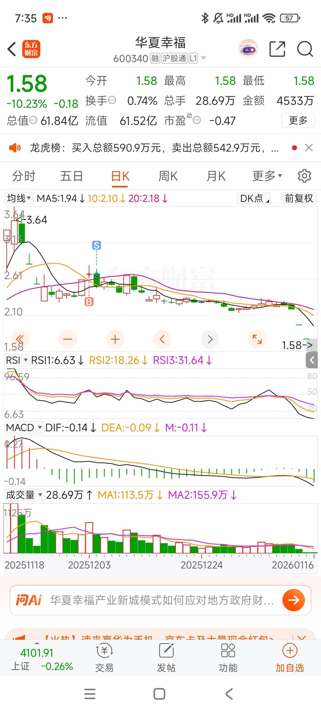Viewport: 321px width, 714px height.
Task: Tap Android home square button
Action: click(x=159, y=694)
